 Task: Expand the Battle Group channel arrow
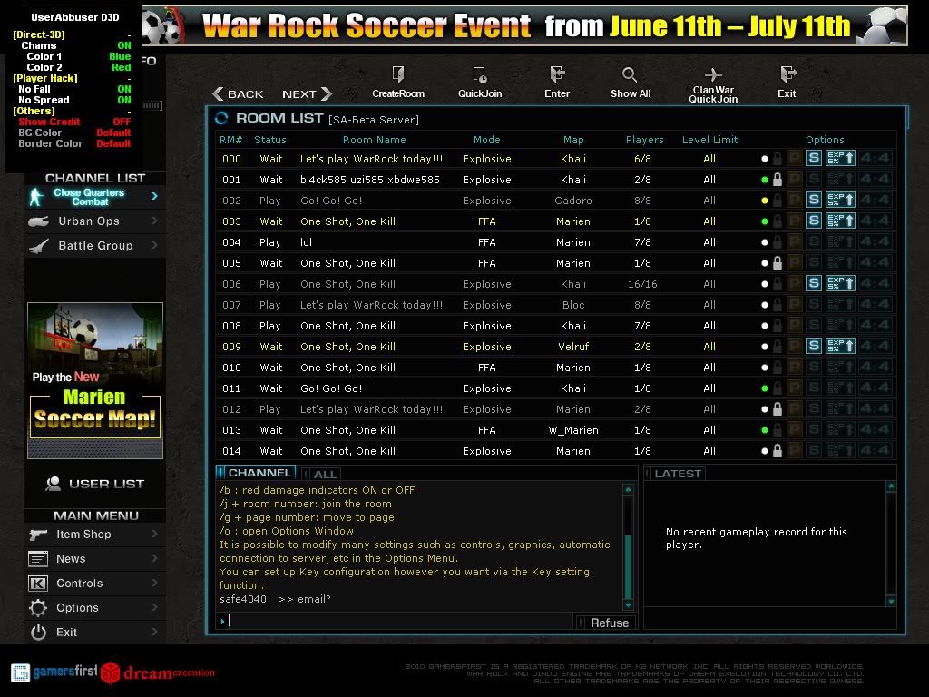(154, 245)
